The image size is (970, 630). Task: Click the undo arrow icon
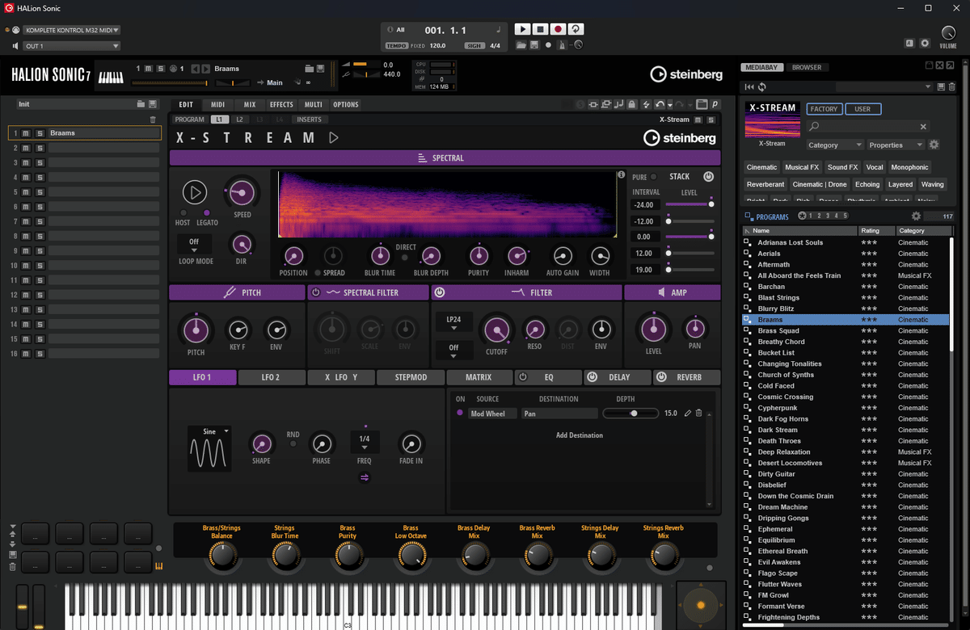[x=661, y=104]
